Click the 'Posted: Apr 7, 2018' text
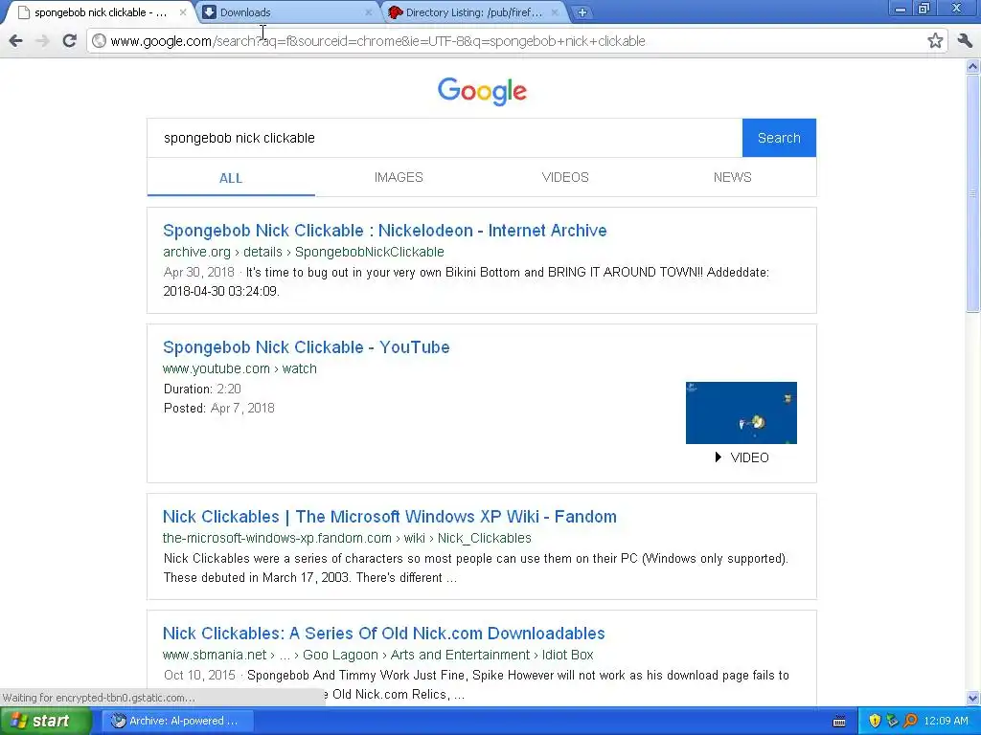Image resolution: width=981 pixels, height=735 pixels. tap(219, 408)
